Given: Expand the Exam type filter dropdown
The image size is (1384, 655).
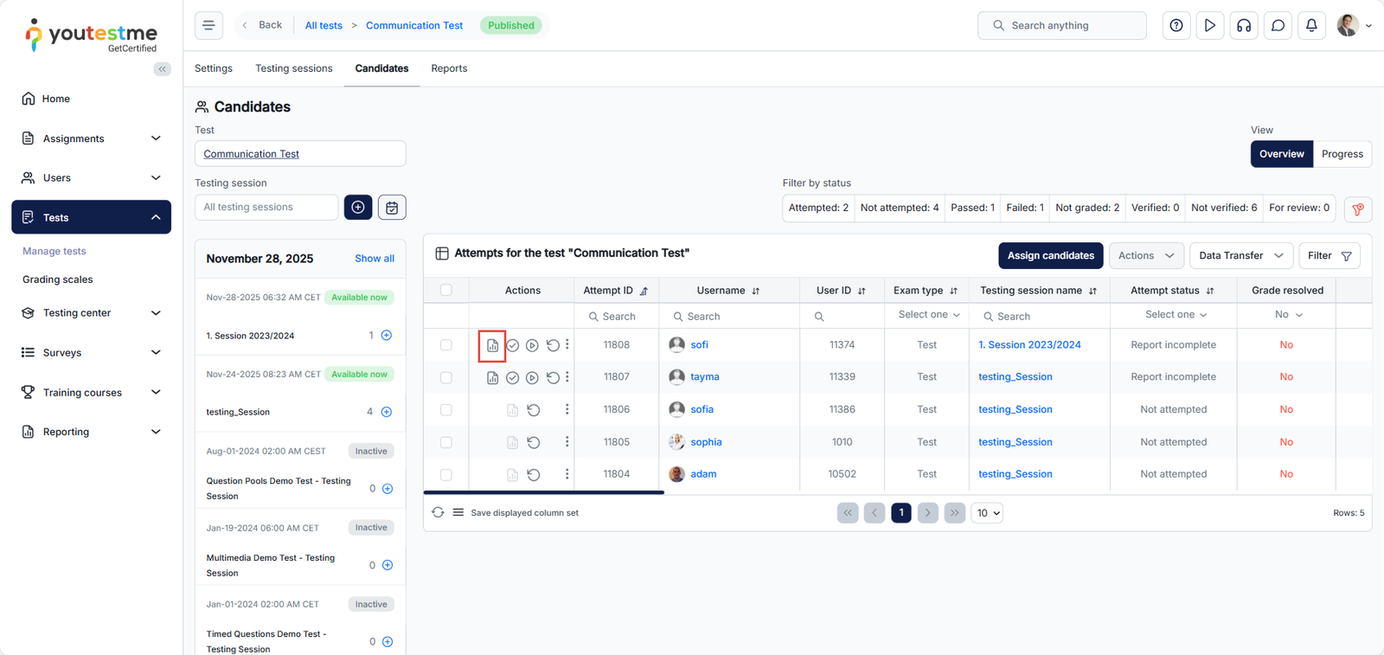Looking at the screenshot, I should pos(928,315).
